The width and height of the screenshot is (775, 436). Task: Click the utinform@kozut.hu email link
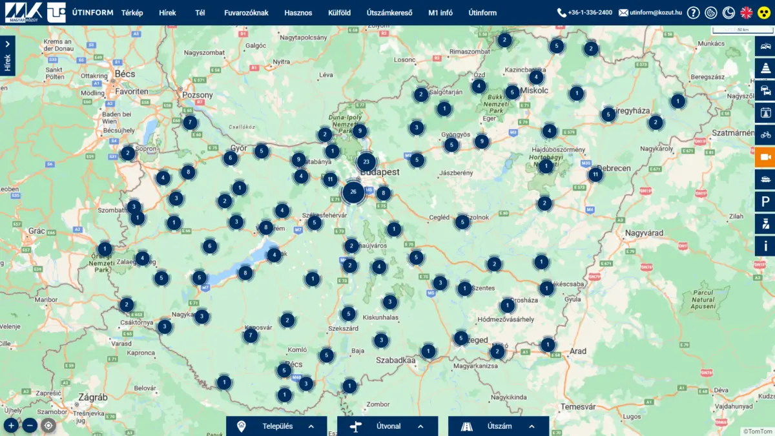coord(650,12)
